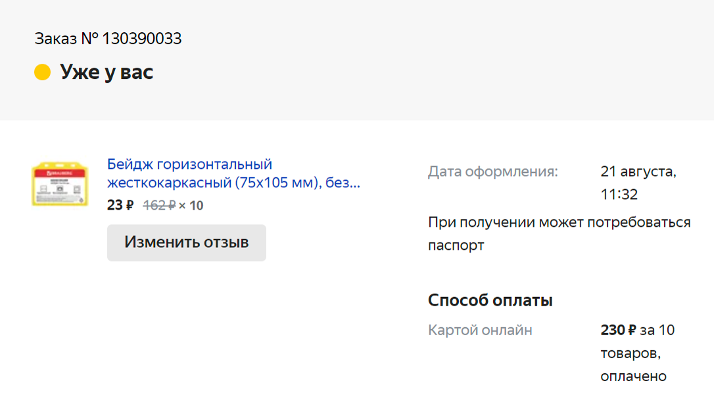Viewport: 714px width, 414px height.
Task: Click order number Заказ № 130390033
Action: (x=108, y=38)
